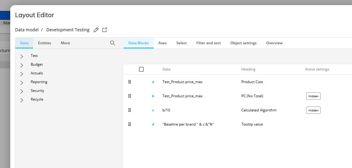Click the Calculated Algorithm heading cell
Viewport: 352px width, 168px height.
click(x=259, y=110)
